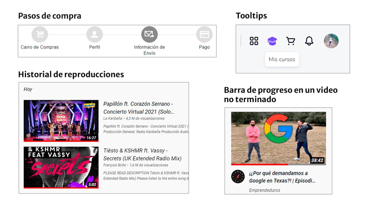
Task: Go to the Pago credit card icon
Action: pyautogui.click(x=204, y=34)
